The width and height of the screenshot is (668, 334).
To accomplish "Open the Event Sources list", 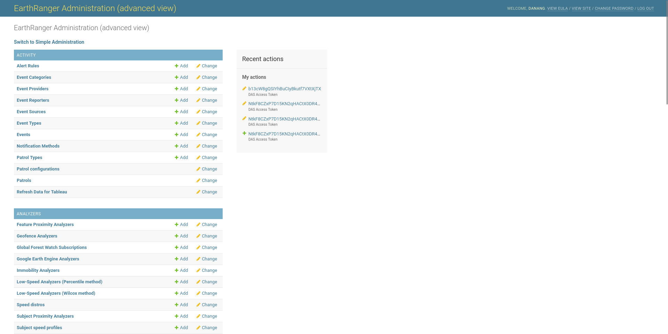I will point(31,112).
